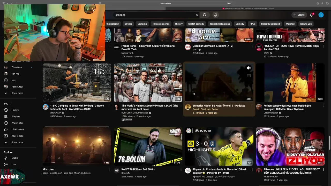Open the MinT channel avatar
Image resolution: width=331 pixels, height=186 pixels.
point(188,47)
